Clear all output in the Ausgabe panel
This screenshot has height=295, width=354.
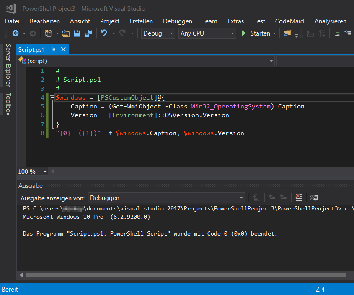coord(299,198)
